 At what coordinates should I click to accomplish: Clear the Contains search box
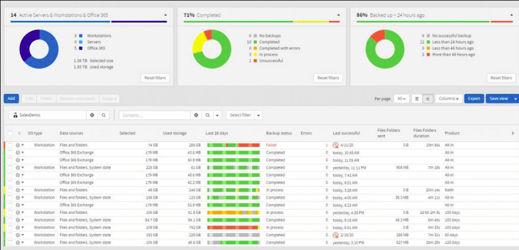[196, 115]
